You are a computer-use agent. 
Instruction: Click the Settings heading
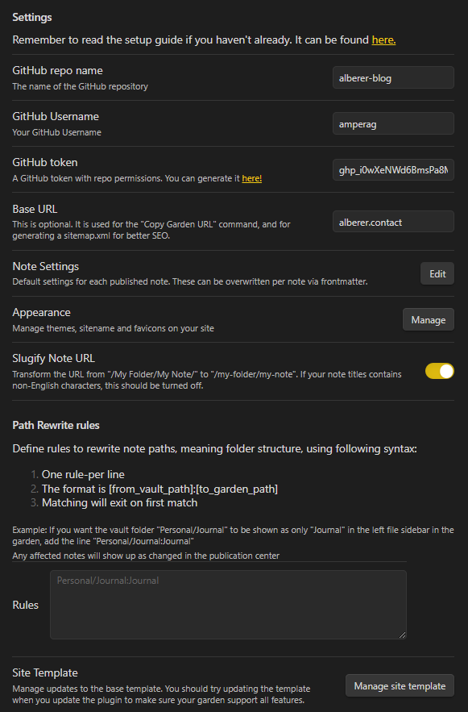[30, 17]
